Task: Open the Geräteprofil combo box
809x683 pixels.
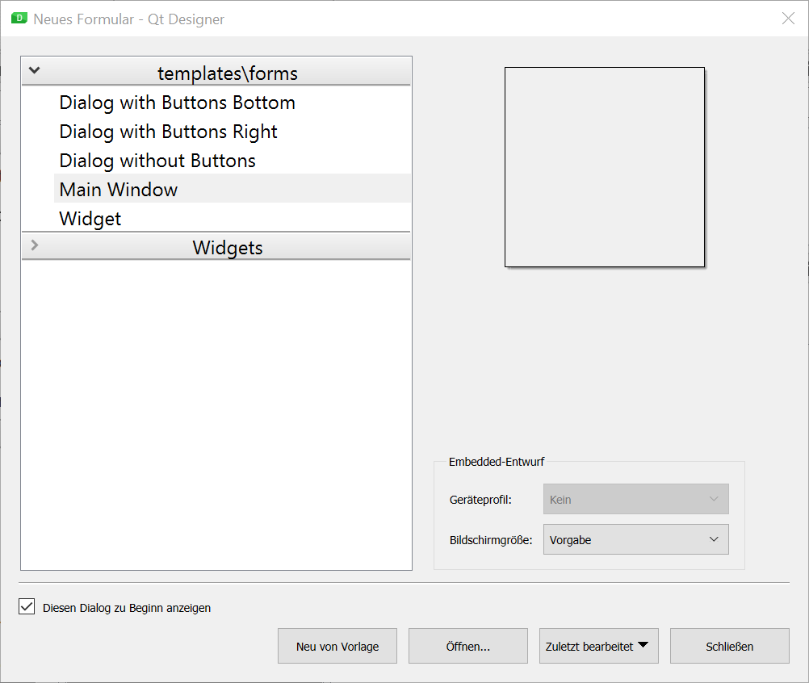Action: 635,499
